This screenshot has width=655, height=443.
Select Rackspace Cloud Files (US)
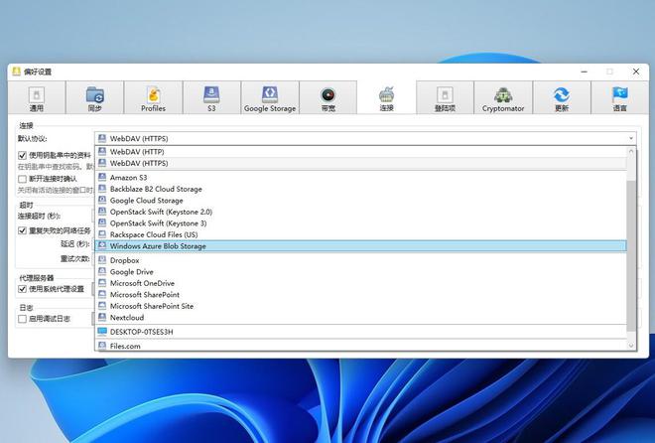click(361, 234)
